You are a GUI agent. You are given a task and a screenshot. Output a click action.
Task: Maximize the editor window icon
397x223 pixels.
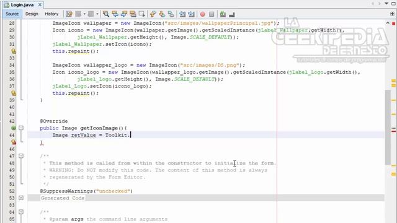[394, 3]
